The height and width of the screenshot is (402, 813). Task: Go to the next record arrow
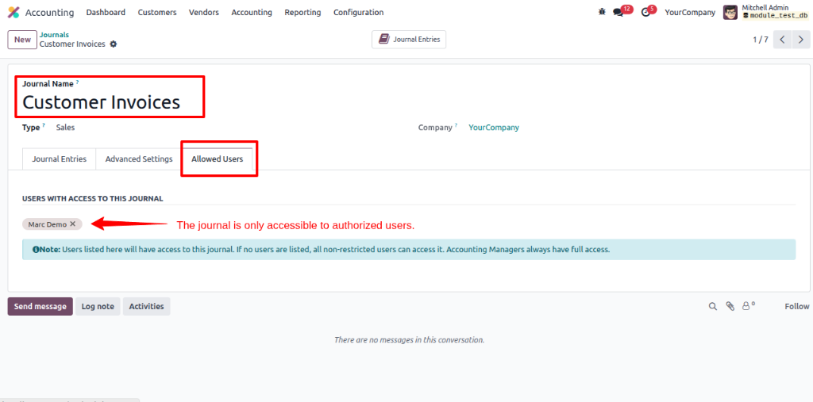(801, 40)
